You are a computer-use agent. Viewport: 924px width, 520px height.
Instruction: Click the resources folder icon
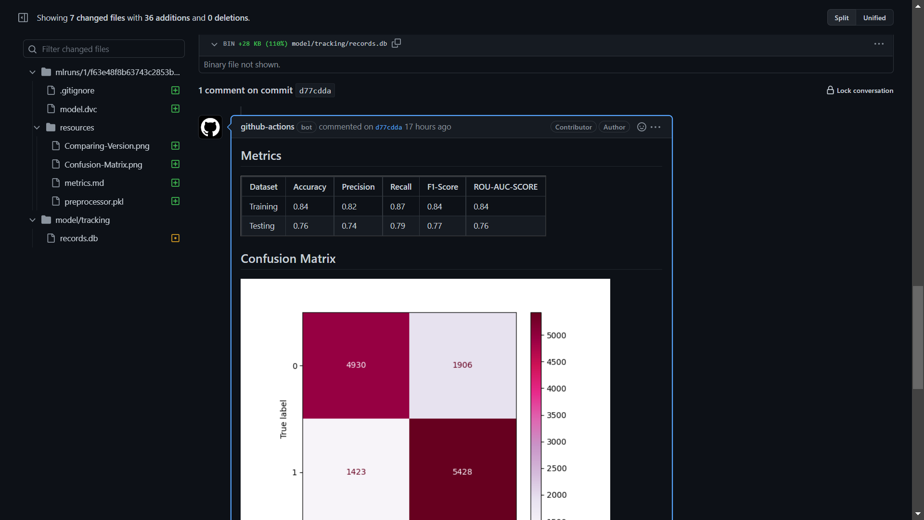click(51, 128)
